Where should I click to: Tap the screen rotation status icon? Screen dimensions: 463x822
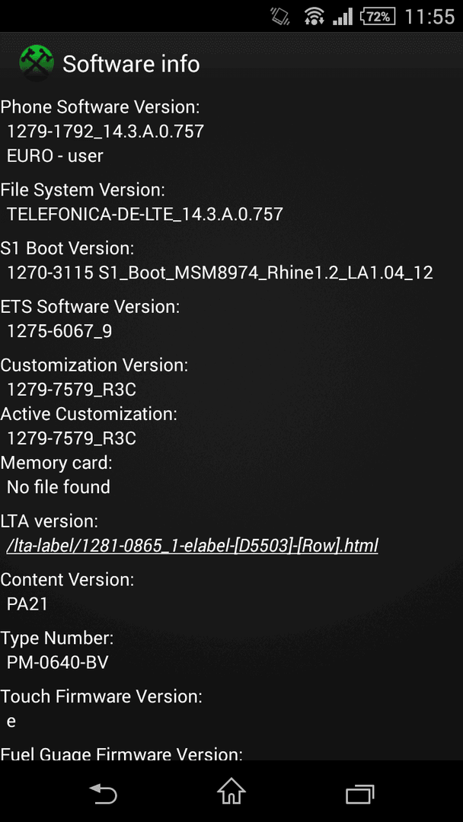point(280,16)
